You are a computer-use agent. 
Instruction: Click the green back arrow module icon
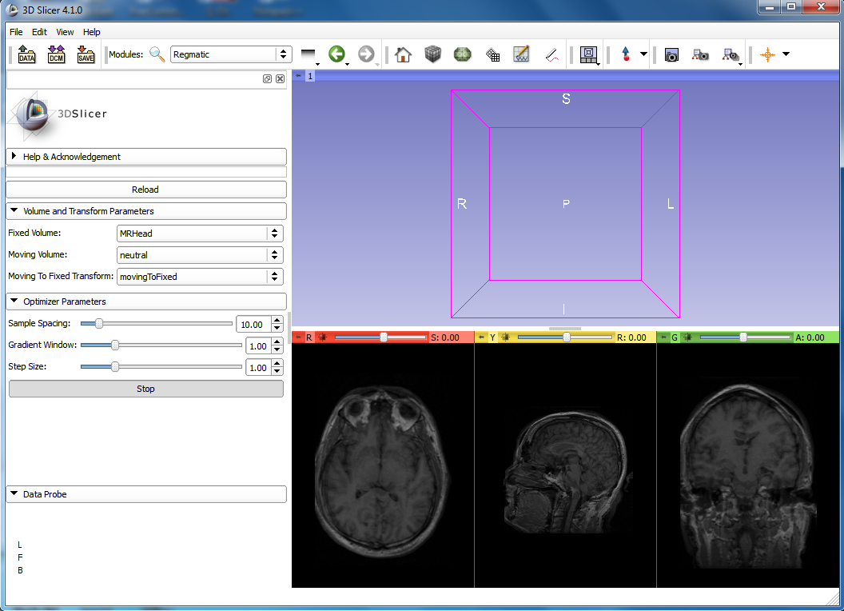[336, 54]
